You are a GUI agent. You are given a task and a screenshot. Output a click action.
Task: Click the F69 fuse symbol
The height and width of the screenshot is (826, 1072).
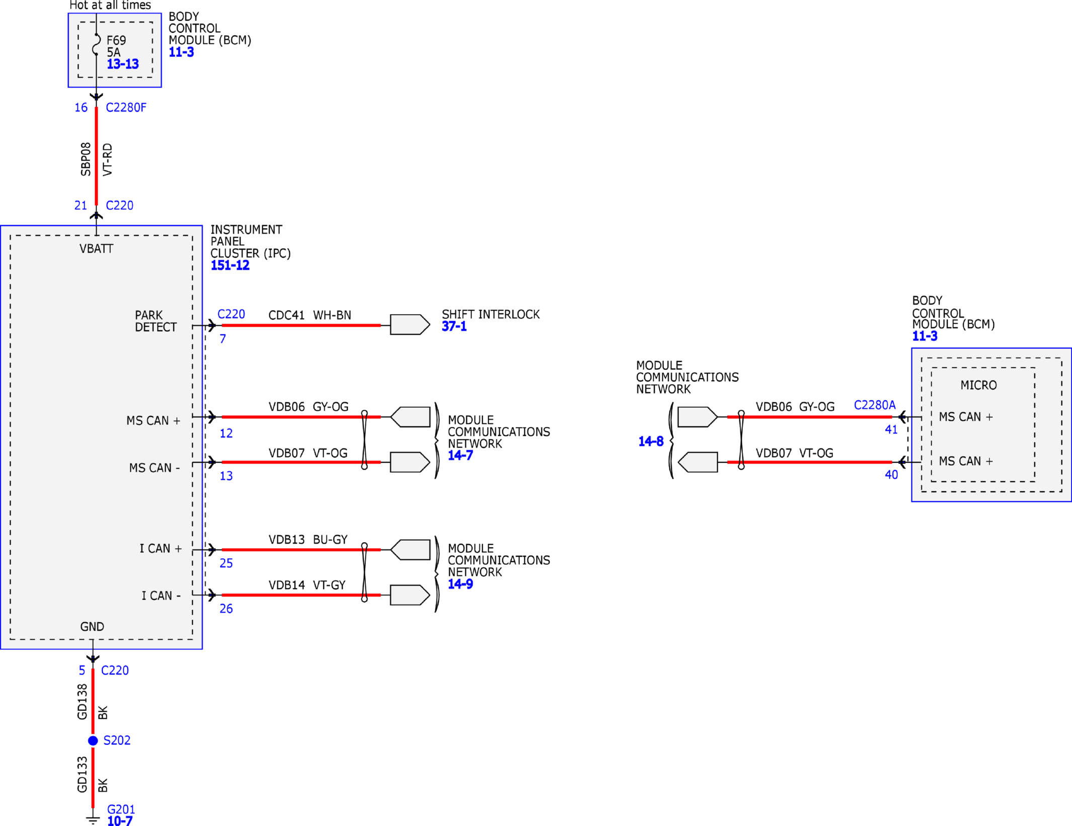pyautogui.click(x=97, y=44)
